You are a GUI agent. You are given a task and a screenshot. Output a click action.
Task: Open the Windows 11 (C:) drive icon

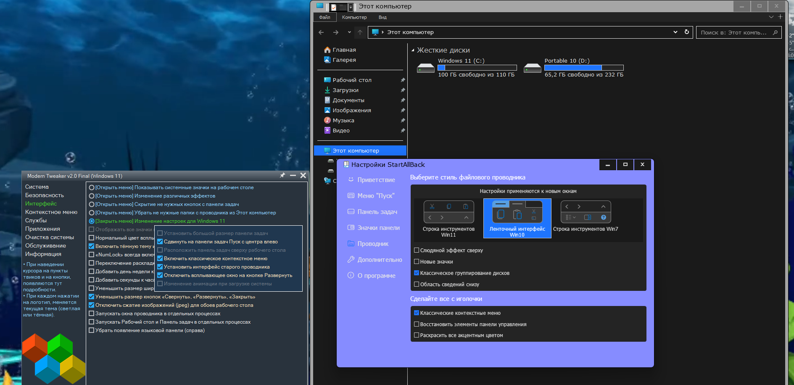coord(425,68)
